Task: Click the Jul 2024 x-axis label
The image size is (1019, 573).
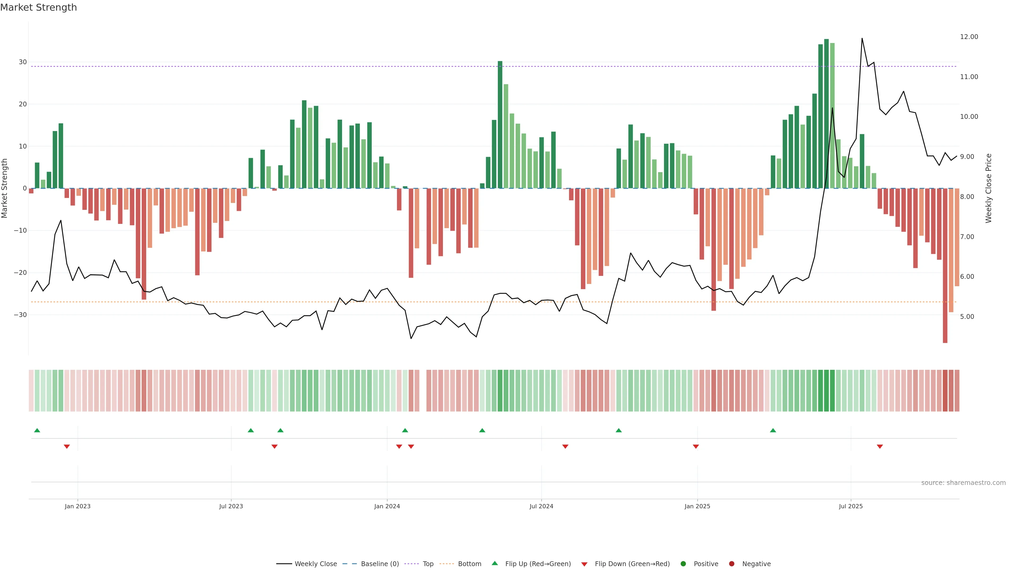Action: [x=541, y=506]
